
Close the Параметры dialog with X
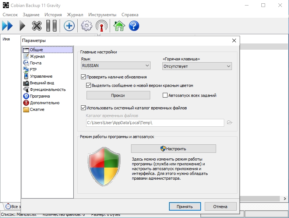point(234,41)
